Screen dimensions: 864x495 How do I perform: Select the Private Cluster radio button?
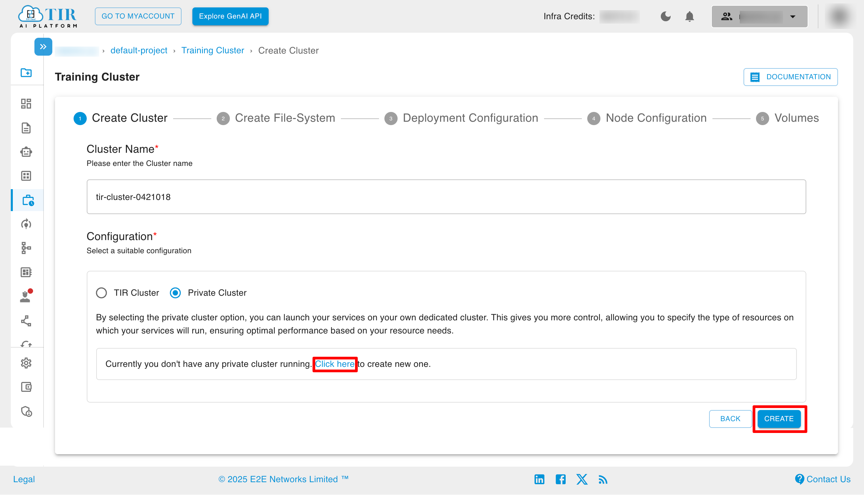click(175, 293)
